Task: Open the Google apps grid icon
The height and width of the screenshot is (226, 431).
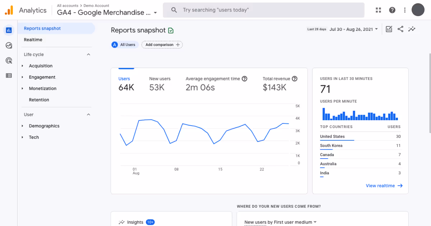Action: (x=378, y=10)
